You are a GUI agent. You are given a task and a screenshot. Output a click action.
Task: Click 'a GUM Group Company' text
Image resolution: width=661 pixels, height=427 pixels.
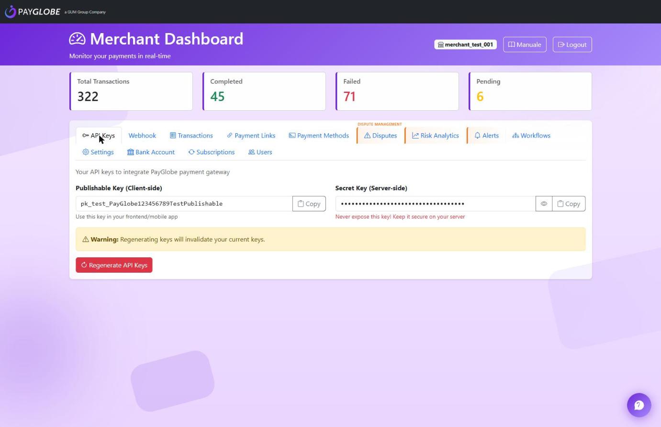pyautogui.click(x=85, y=12)
